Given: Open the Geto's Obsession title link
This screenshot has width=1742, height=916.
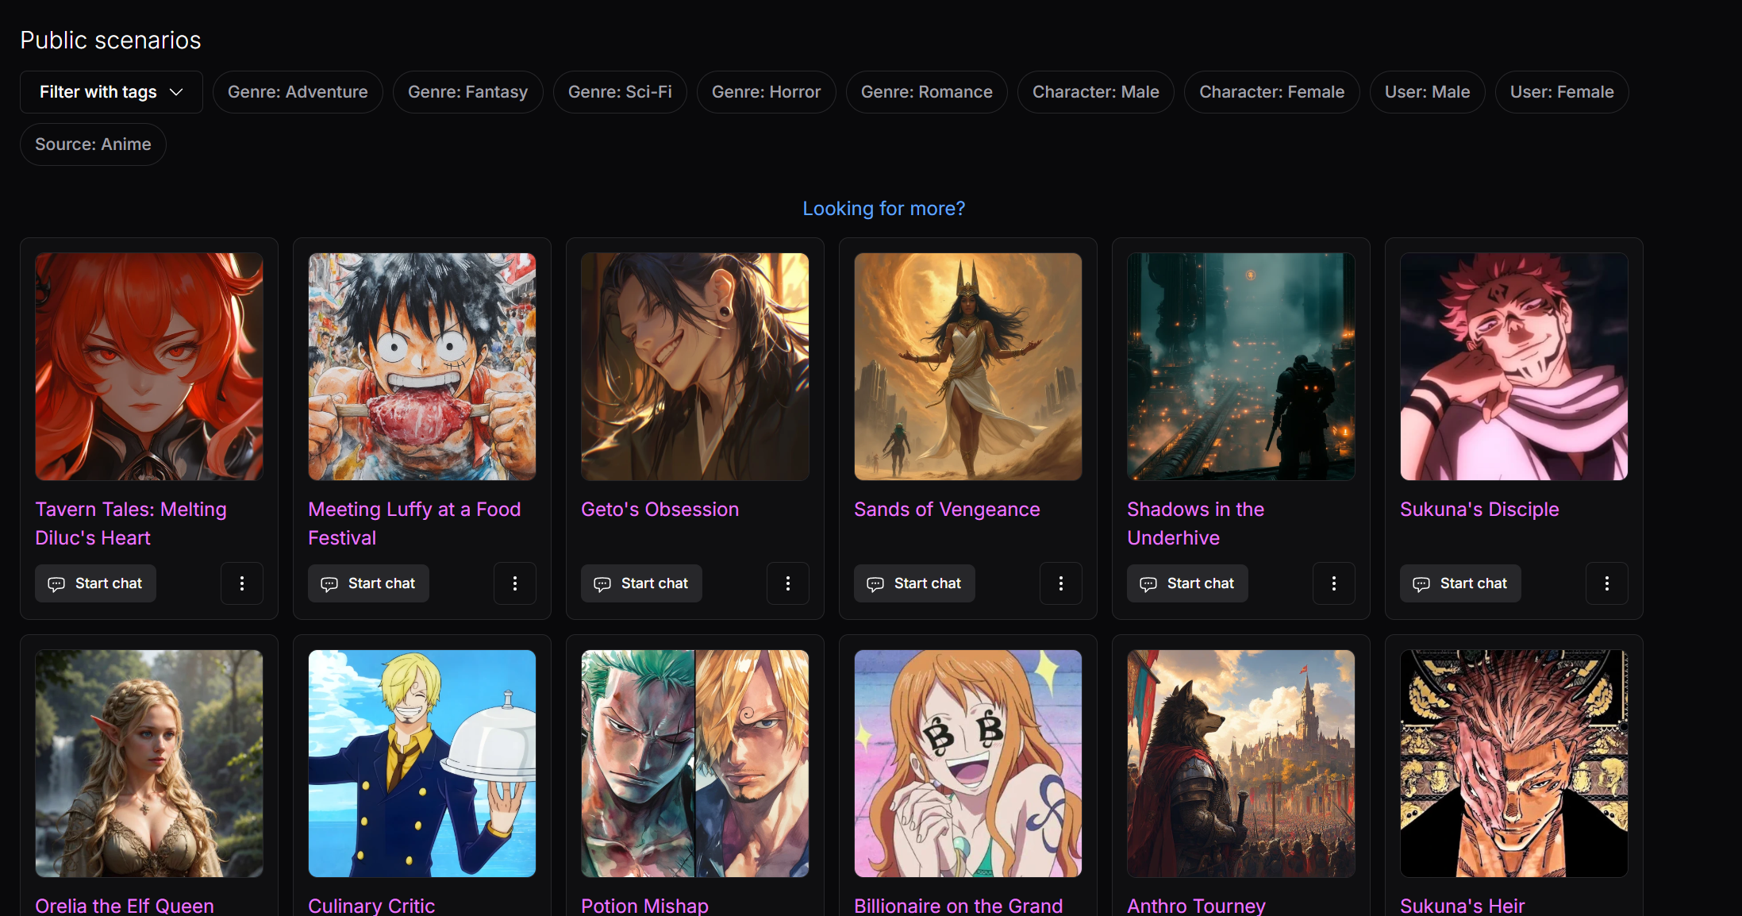Looking at the screenshot, I should click(659, 510).
